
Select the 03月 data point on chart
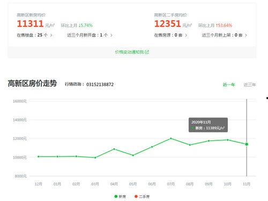click(x=95, y=158)
